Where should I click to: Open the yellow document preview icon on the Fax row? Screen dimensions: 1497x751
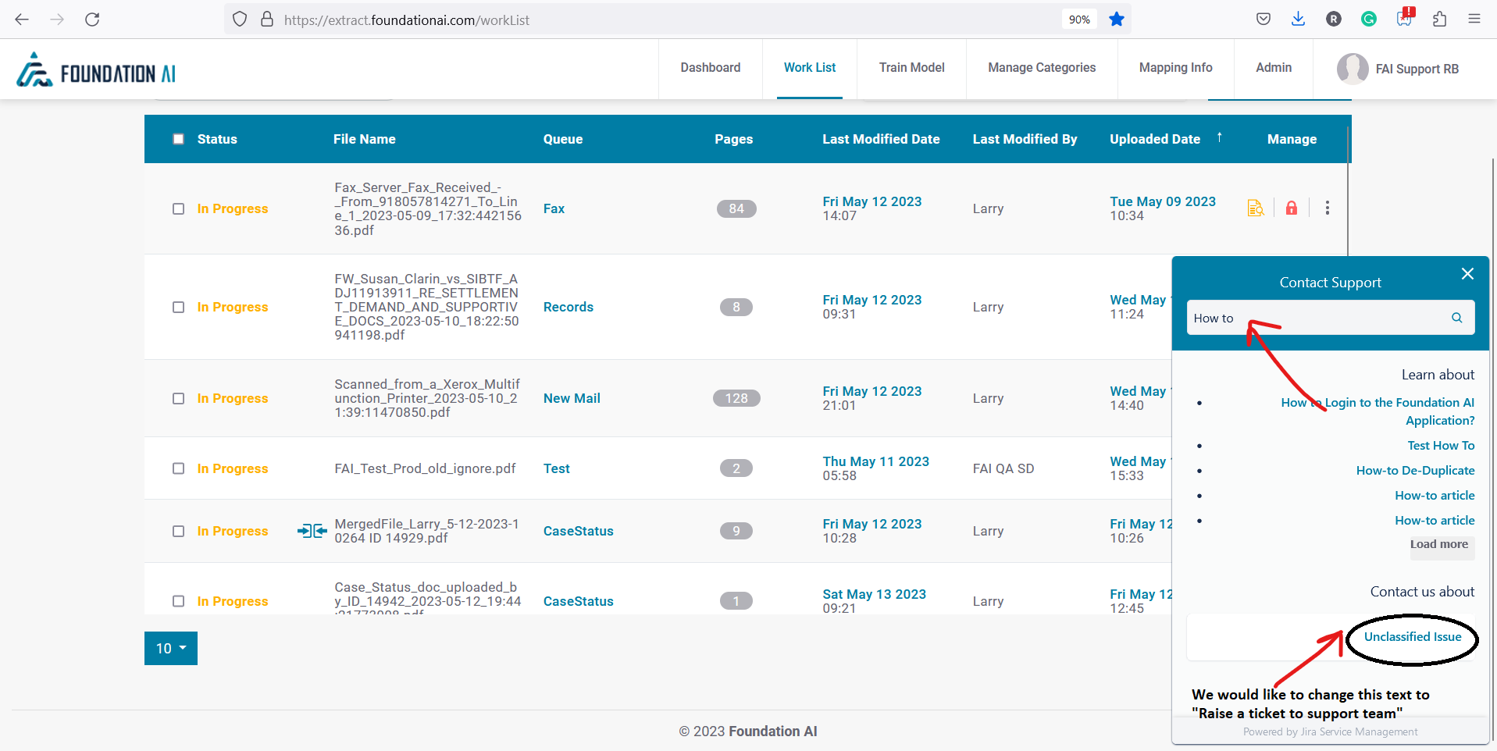coord(1255,208)
